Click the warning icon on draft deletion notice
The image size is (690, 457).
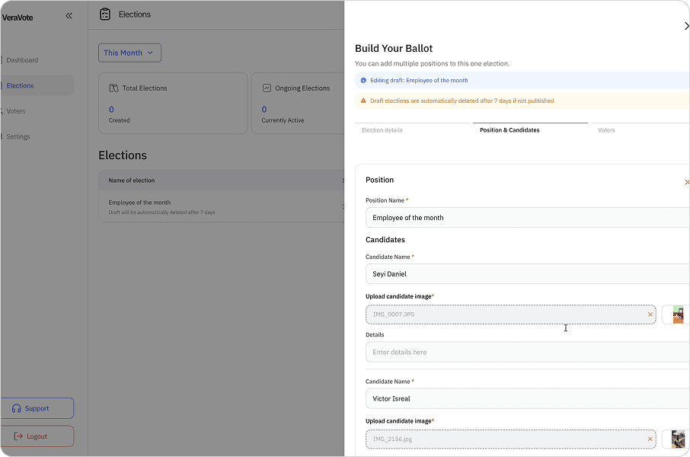[363, 101]
